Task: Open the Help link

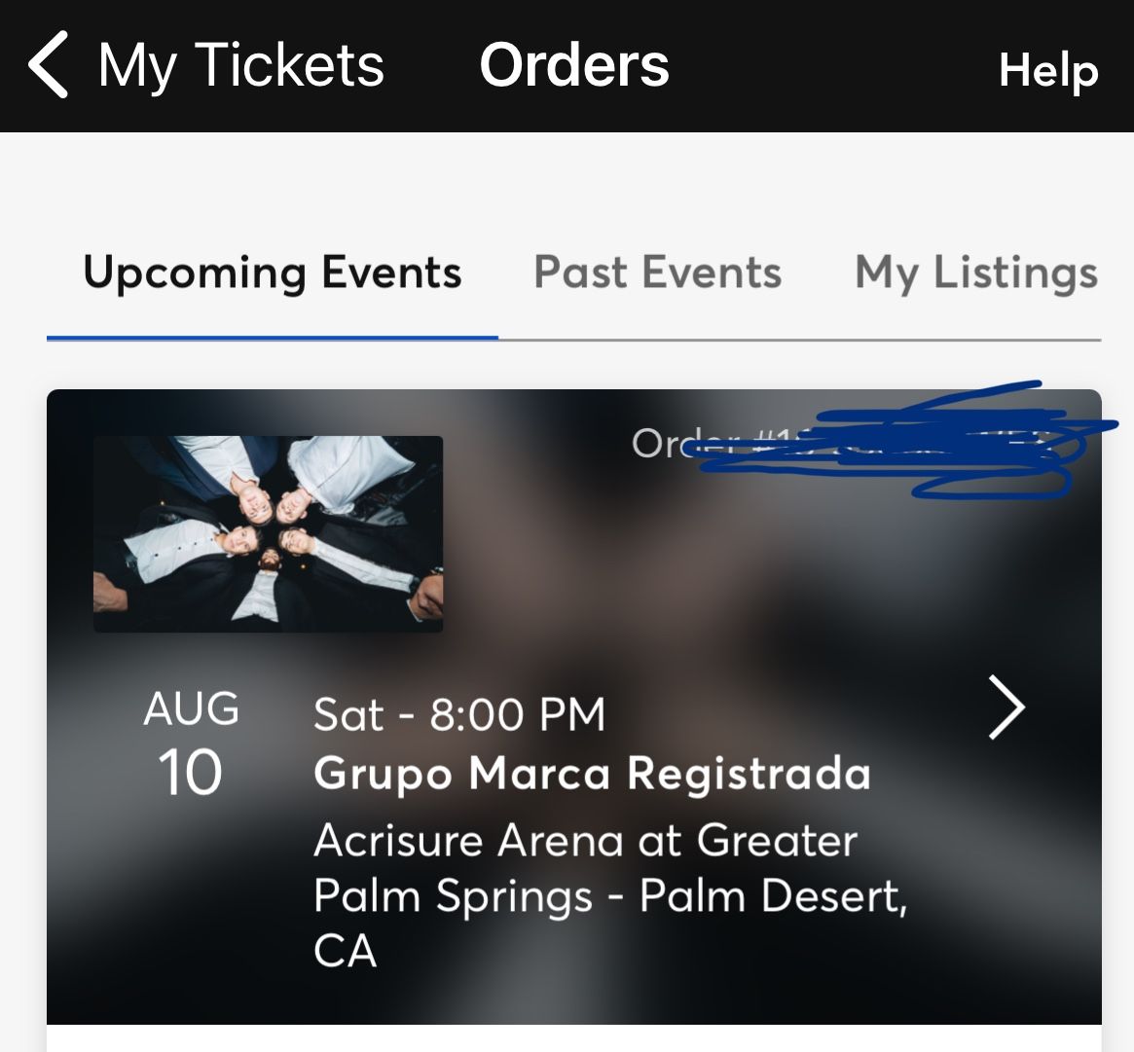Action: 1047,70
